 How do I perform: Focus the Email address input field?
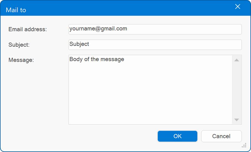[x=155, y=29]
